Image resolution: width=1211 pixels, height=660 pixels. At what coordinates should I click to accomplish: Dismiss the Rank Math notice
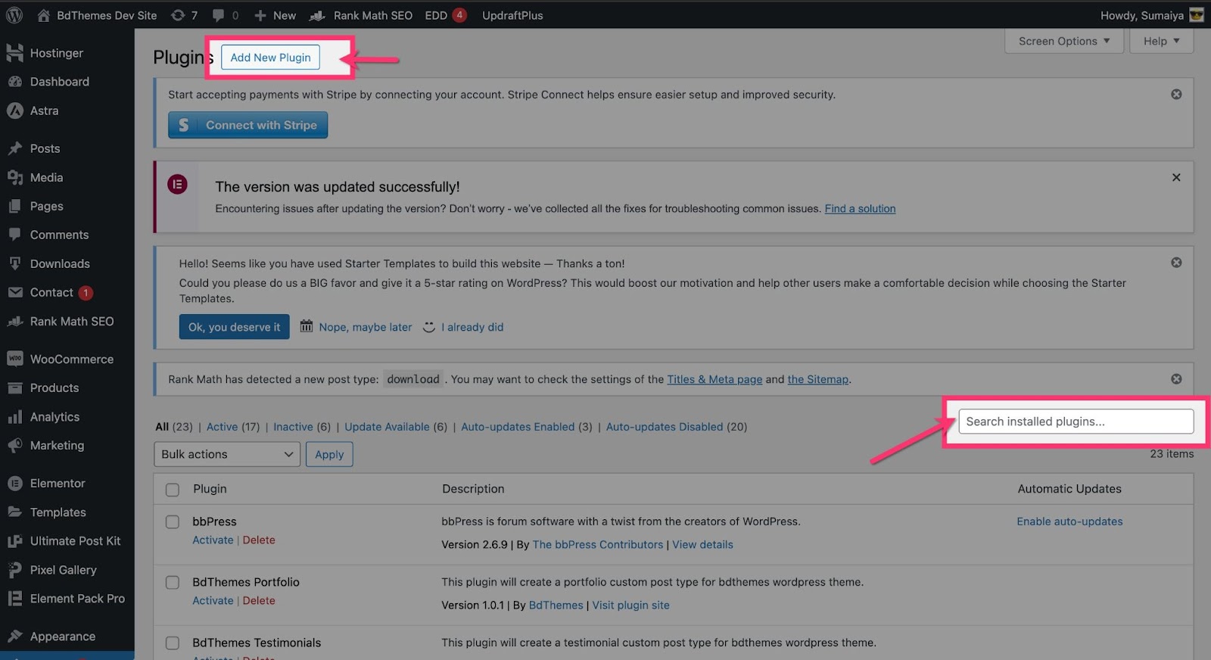click(1176, 379)
